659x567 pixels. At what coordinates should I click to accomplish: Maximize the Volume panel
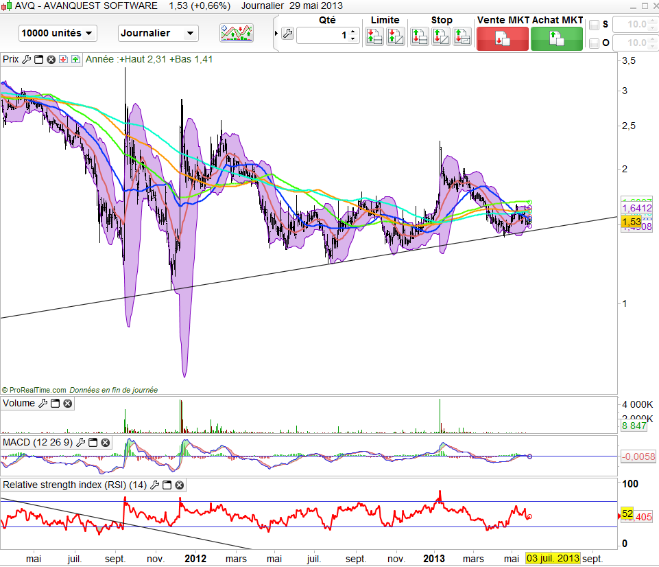[56, 404]
